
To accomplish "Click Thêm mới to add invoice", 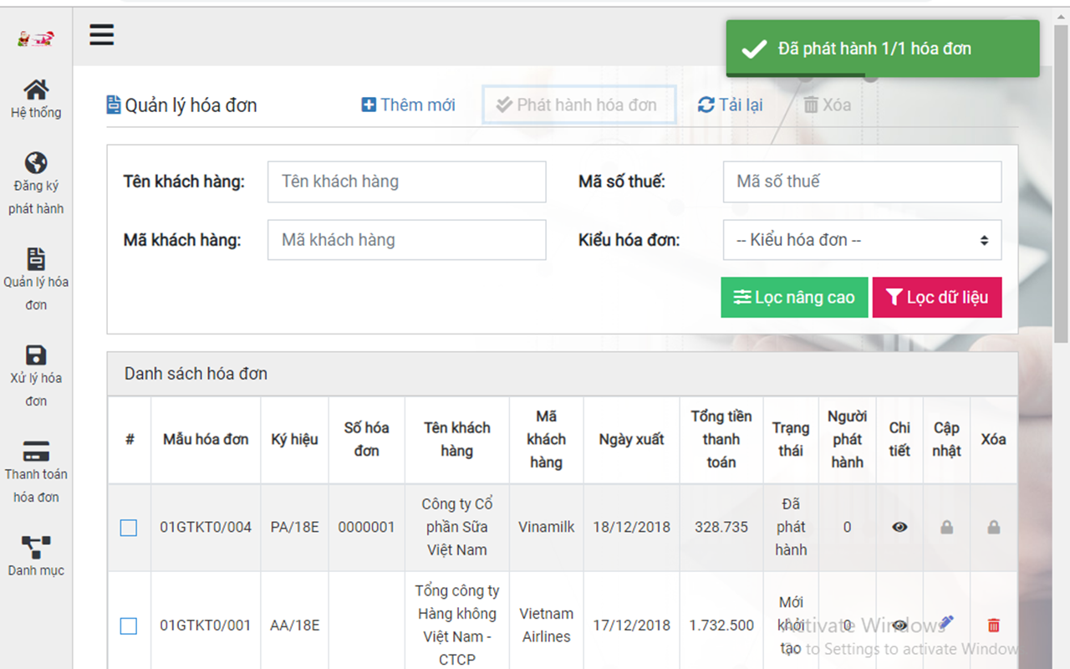I will tap(409, 105).
